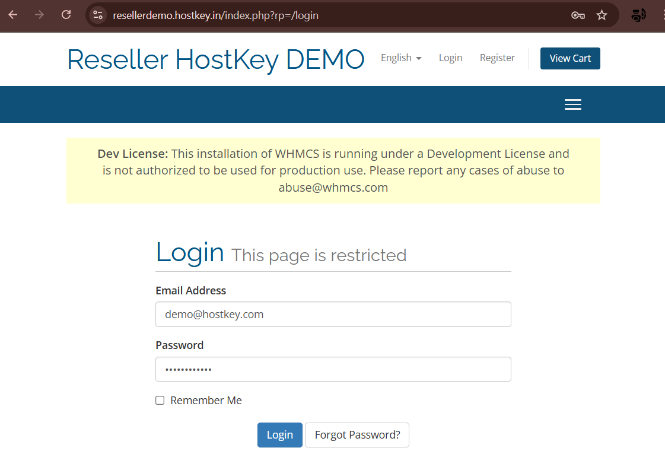Click the Reseller HostKey DEMO site title
Screen dimensions: 665x473
coord(215,59)
